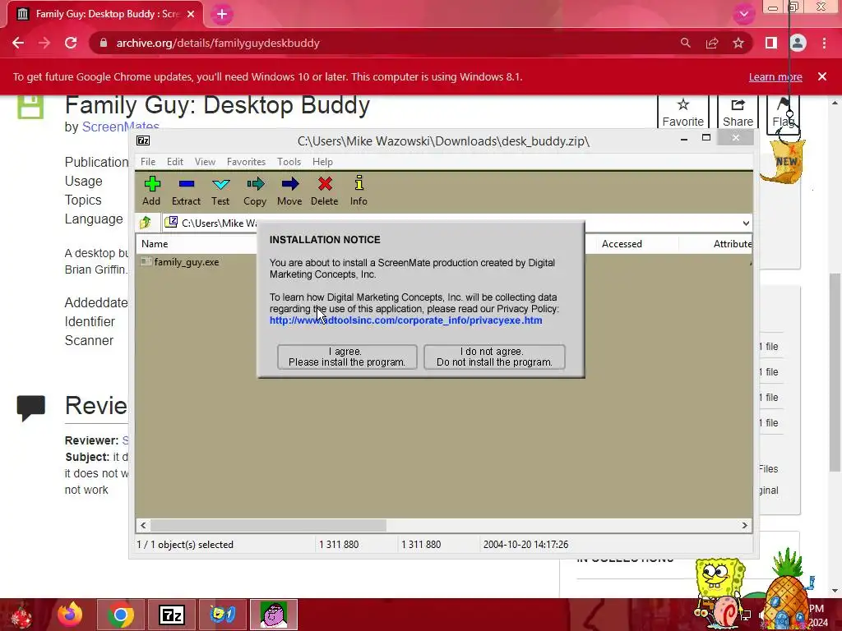Open Firefox from the taskbar
The image size is (842, 631).
[71, 615]
